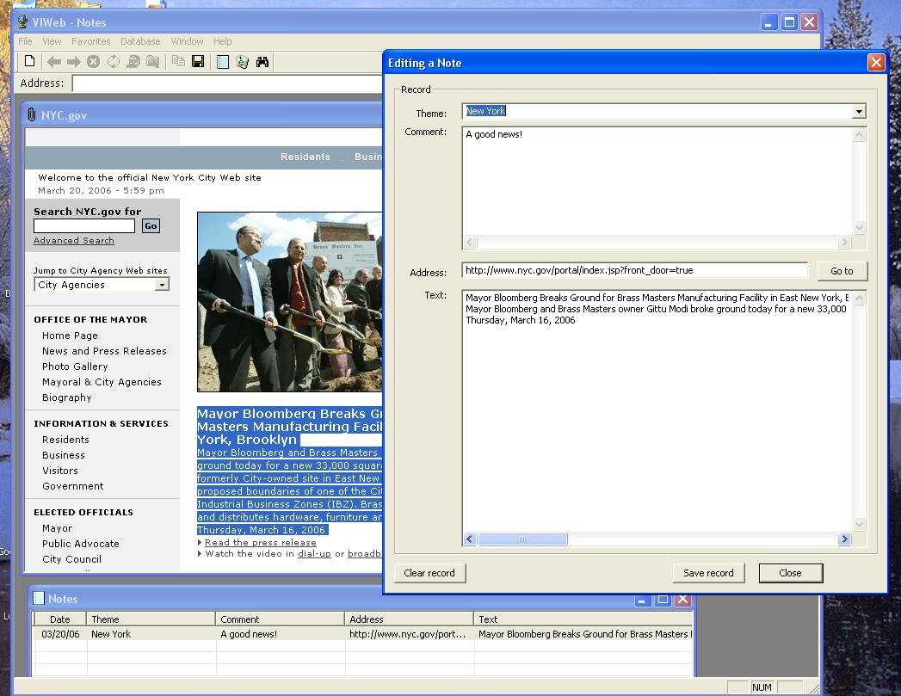Click the left scroll arrow of Text area
This screenshot has width=901, height=696.
tap(470, 539)
